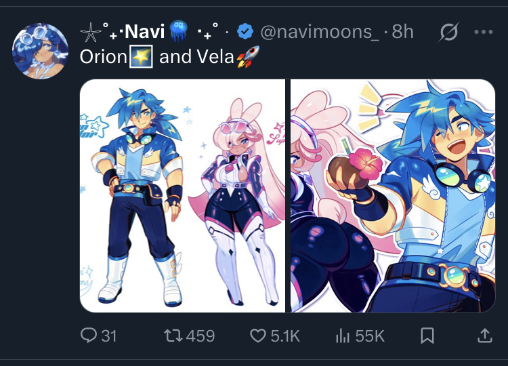Click the 31 replies count
Image resolution: width=508 pixels, height=366 pixels.
point(109,336)
